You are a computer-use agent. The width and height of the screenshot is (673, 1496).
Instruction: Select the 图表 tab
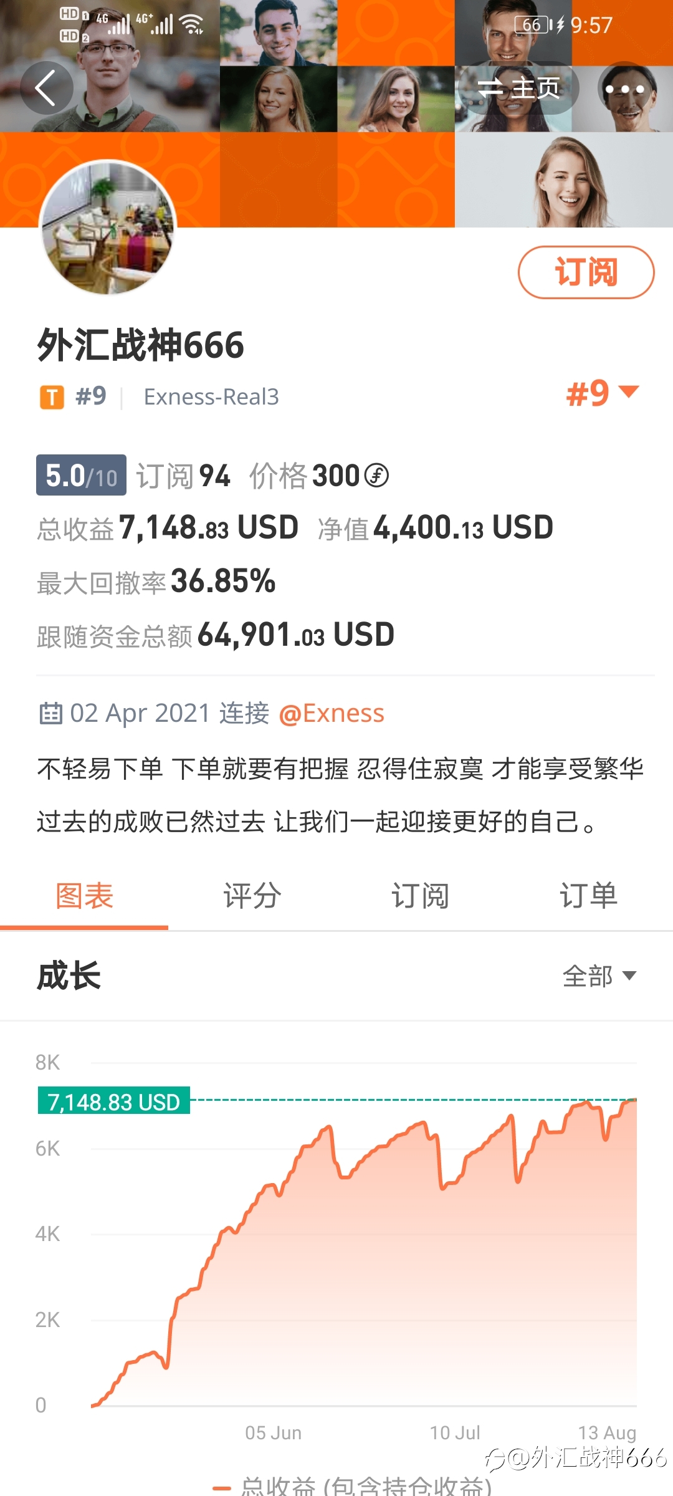coord(84,896)
